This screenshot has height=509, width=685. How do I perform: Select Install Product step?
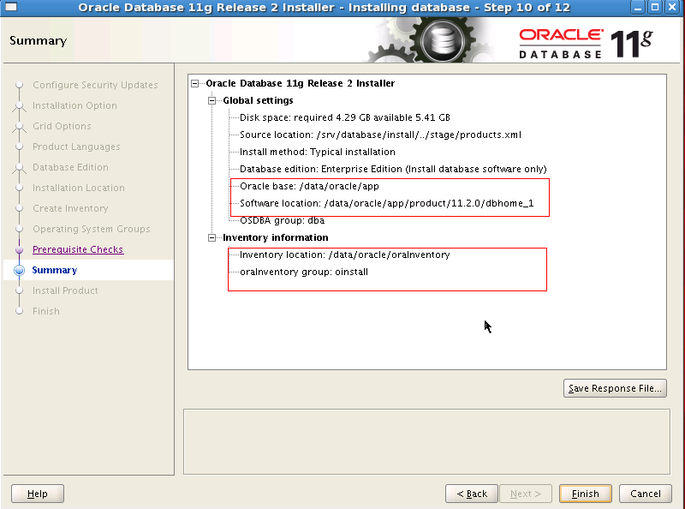click(65, 290)
